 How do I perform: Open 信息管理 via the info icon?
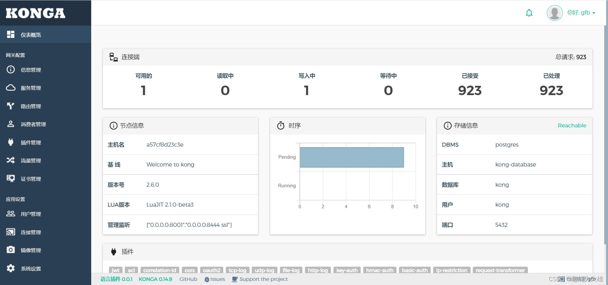click(11, 70)
